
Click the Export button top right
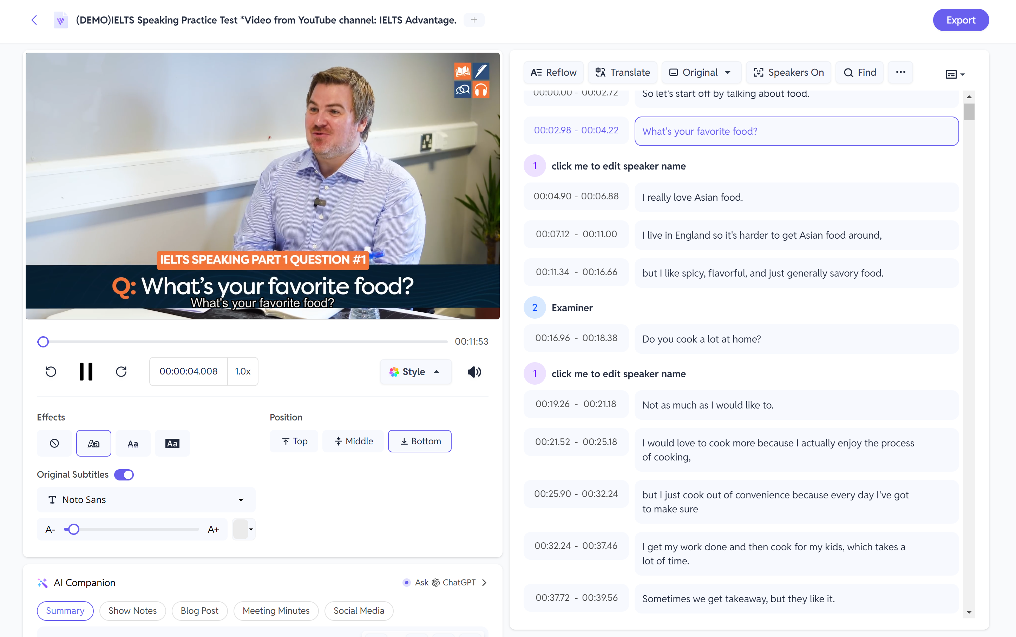click(960, 20)
